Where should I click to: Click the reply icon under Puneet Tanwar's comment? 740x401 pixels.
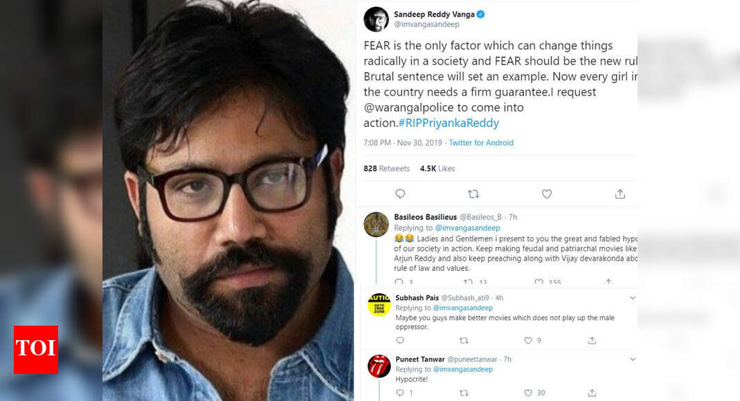click(400, 392)
